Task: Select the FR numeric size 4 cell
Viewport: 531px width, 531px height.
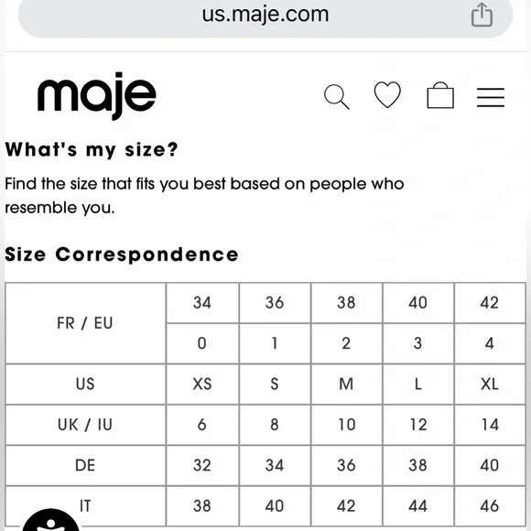Action: (490, 343)
